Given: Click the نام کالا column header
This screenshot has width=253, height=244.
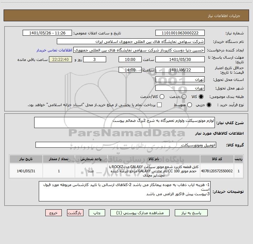Looking at the screenshot, I should tap(154, 159).
